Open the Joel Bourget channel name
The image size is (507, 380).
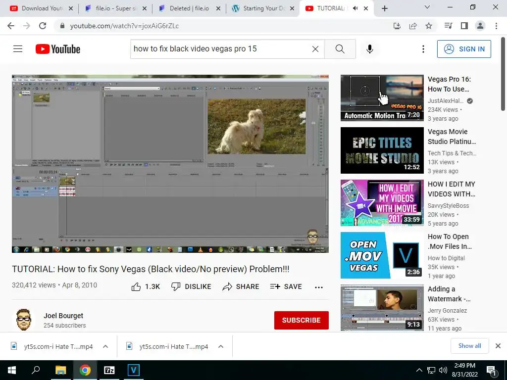pos(63,316)
